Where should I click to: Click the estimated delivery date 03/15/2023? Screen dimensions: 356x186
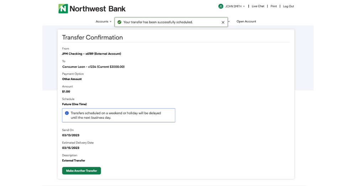pos(71,148)
